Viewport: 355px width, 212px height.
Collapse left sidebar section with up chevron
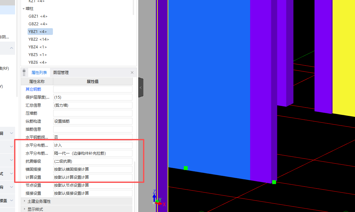tap(12, 48)
